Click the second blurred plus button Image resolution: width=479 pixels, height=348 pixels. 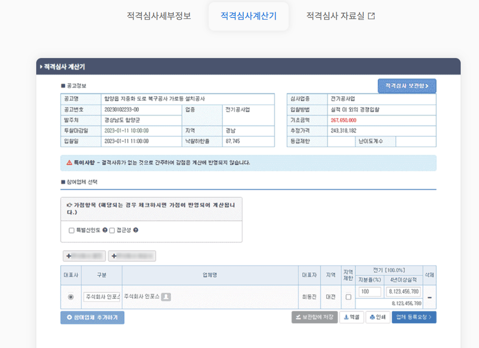[132, 256]
